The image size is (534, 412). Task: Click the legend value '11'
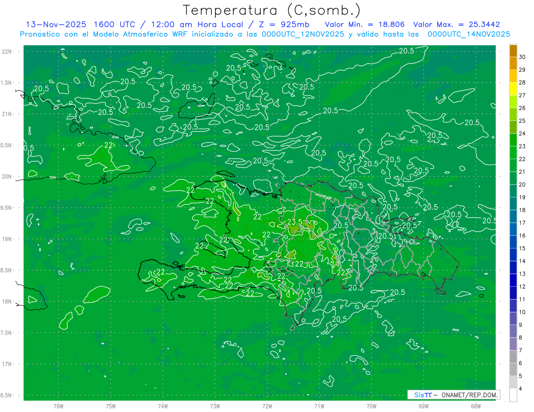coord(522,300)
